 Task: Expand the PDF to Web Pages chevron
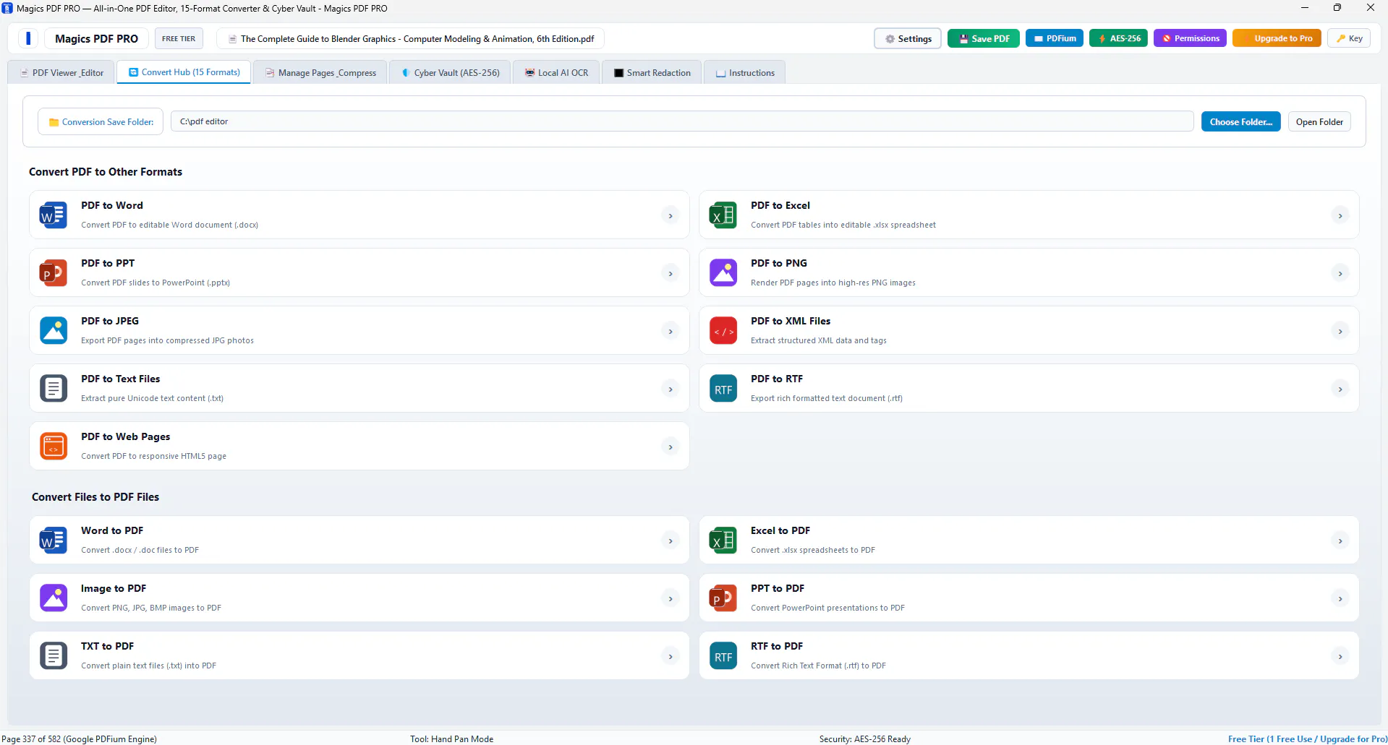670,447
